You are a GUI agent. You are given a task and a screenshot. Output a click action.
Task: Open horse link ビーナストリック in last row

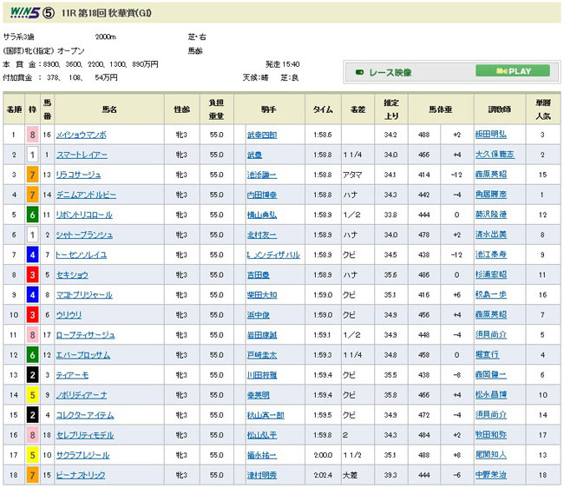[x=82, y=475]
